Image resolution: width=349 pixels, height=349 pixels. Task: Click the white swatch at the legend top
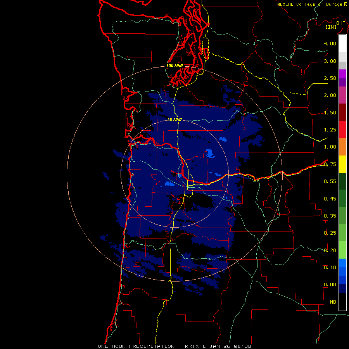(342, 43)
